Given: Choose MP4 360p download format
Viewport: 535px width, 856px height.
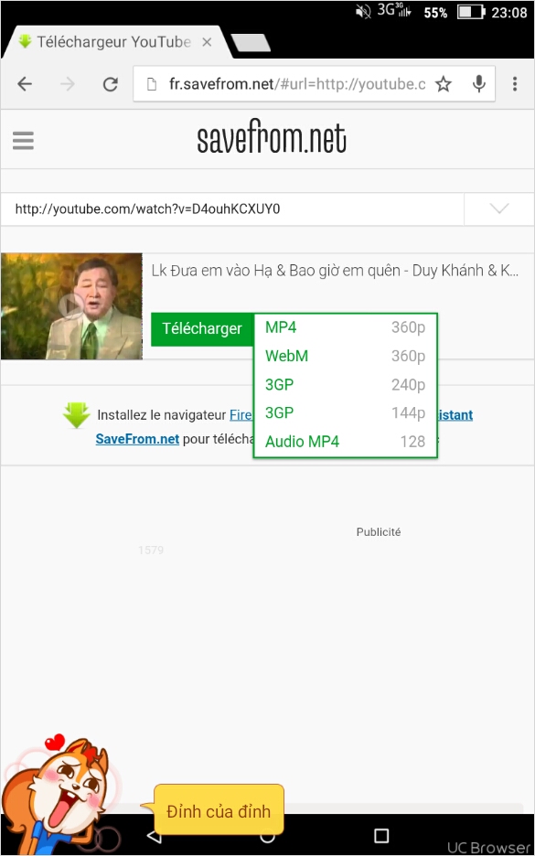Looking at the screenshot, I should 345,327.
